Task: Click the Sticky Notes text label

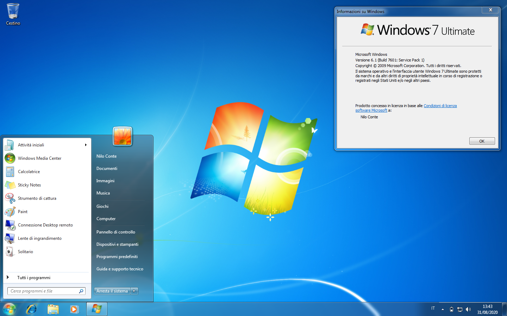Action: (x=29, y=185)
